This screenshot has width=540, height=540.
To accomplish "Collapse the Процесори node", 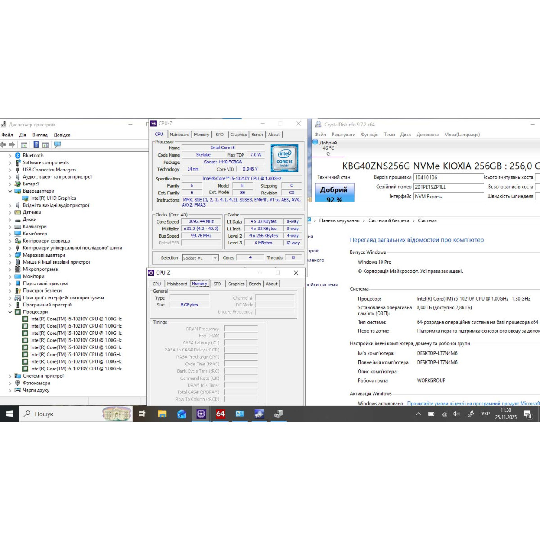I will 10,312.
